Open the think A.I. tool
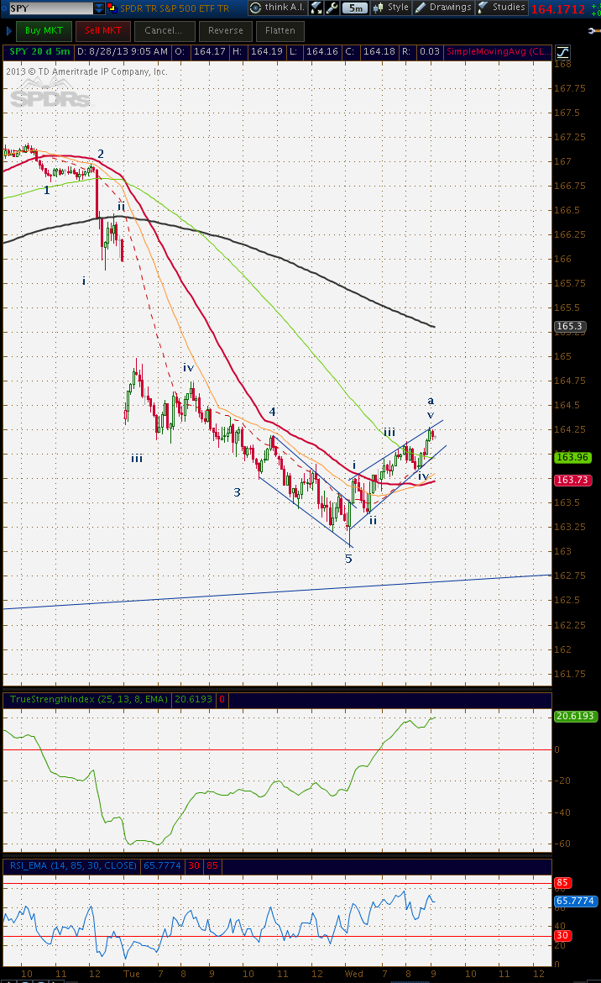The image size is (601, 983). 277,8
